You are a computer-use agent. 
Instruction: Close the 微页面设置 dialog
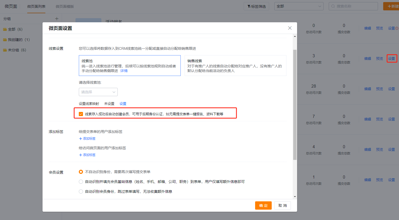coord(290,28)
